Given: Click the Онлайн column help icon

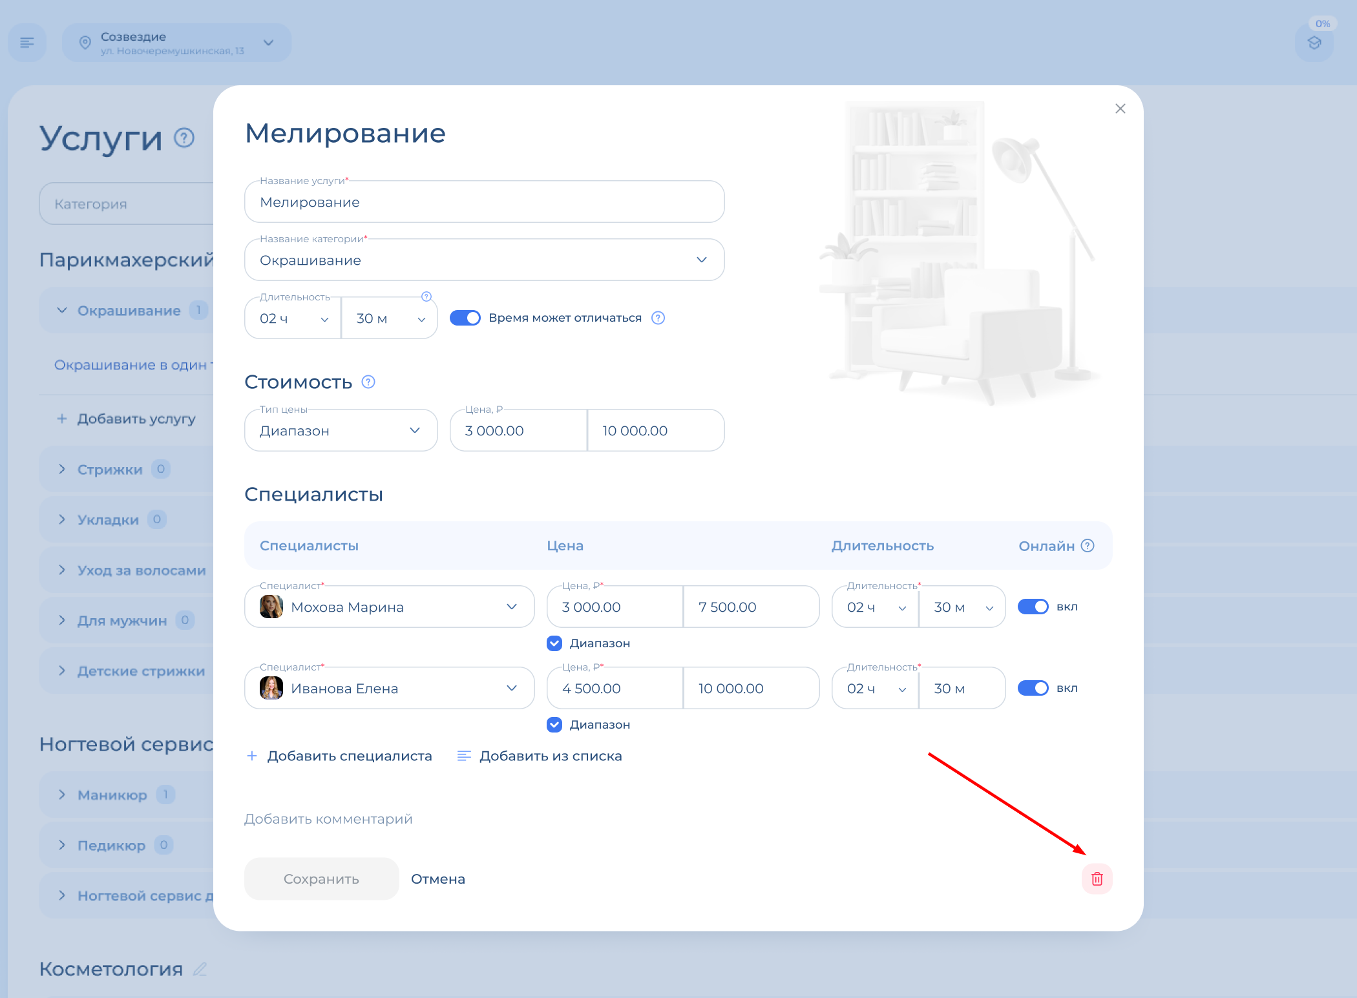Looking at the screenshot, I should click(x=1088, y=546).
